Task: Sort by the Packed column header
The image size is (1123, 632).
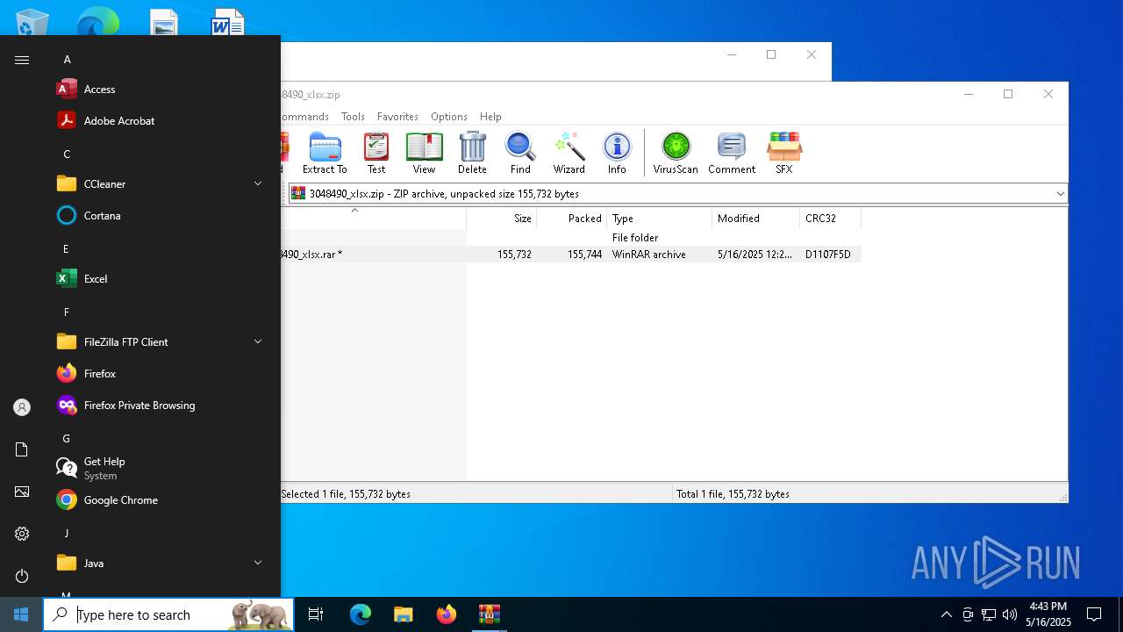Action: 571,219
